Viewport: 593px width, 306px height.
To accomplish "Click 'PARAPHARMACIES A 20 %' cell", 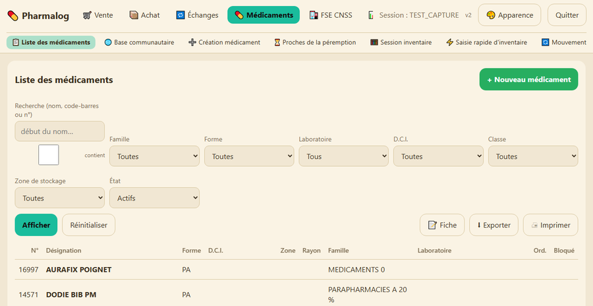I will point(368,295).
